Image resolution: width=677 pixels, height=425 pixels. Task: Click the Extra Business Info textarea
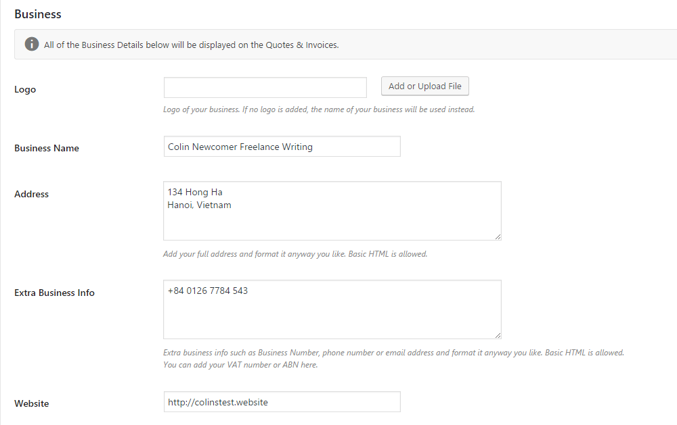(332, 309)
